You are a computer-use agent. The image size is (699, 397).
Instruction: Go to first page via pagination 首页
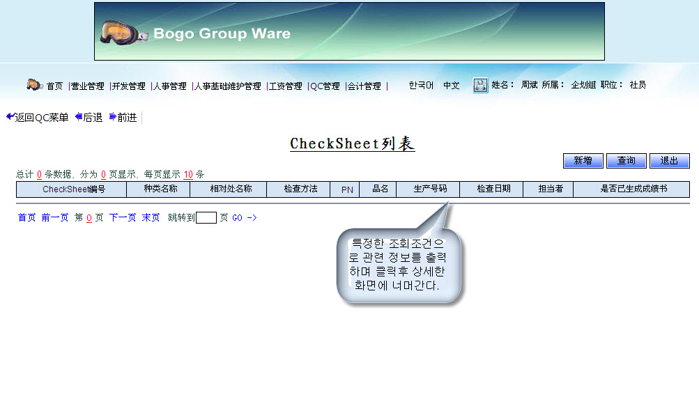tap(26, 217)
